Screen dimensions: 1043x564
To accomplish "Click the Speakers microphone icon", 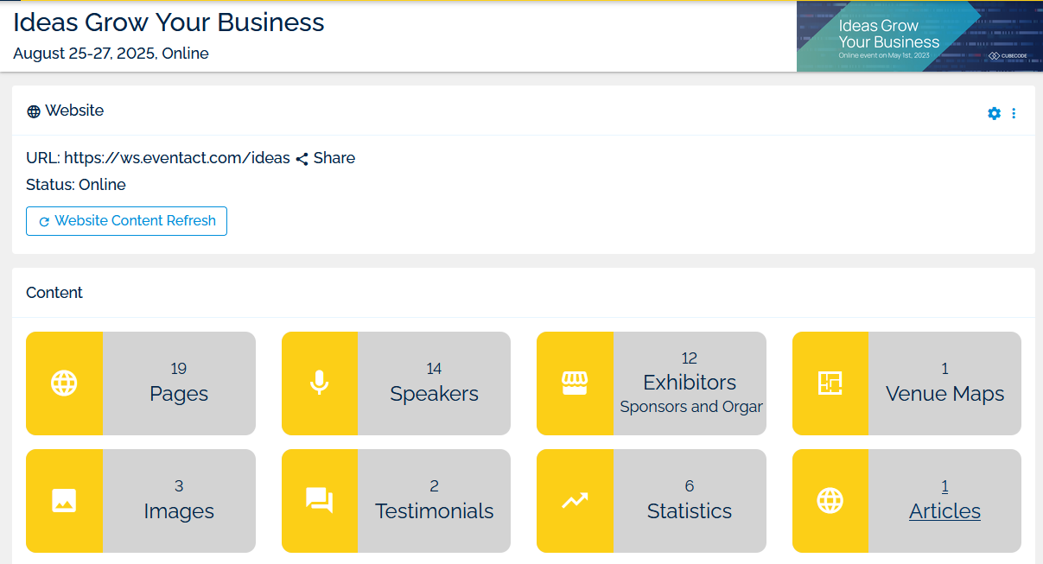I will (x=320, y=383).
